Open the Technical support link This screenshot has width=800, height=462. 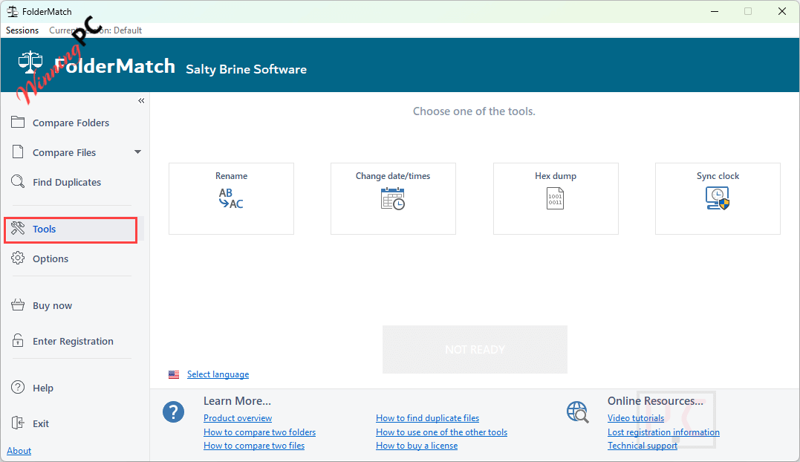643,446
